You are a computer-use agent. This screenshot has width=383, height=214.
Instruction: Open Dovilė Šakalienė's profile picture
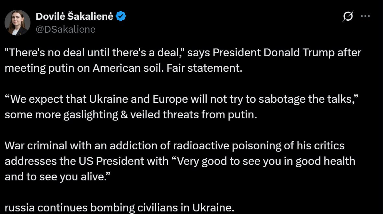pyautogui.click(x=17, y=23)
